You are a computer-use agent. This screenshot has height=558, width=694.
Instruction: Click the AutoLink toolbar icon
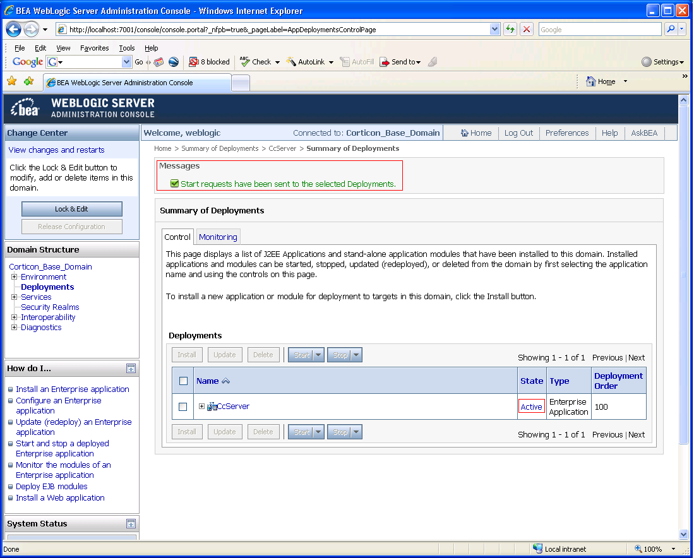click(x=290, y=62)
